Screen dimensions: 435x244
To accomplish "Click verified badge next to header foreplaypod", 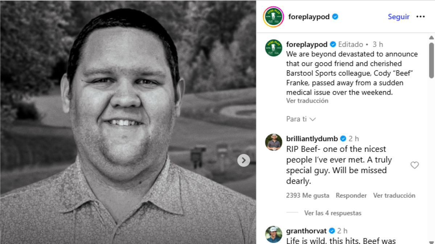I will (x=335, y=17).
